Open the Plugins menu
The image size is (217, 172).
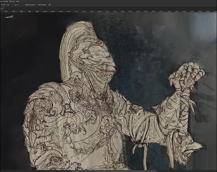pyautogui.click(x=5, y=1)
